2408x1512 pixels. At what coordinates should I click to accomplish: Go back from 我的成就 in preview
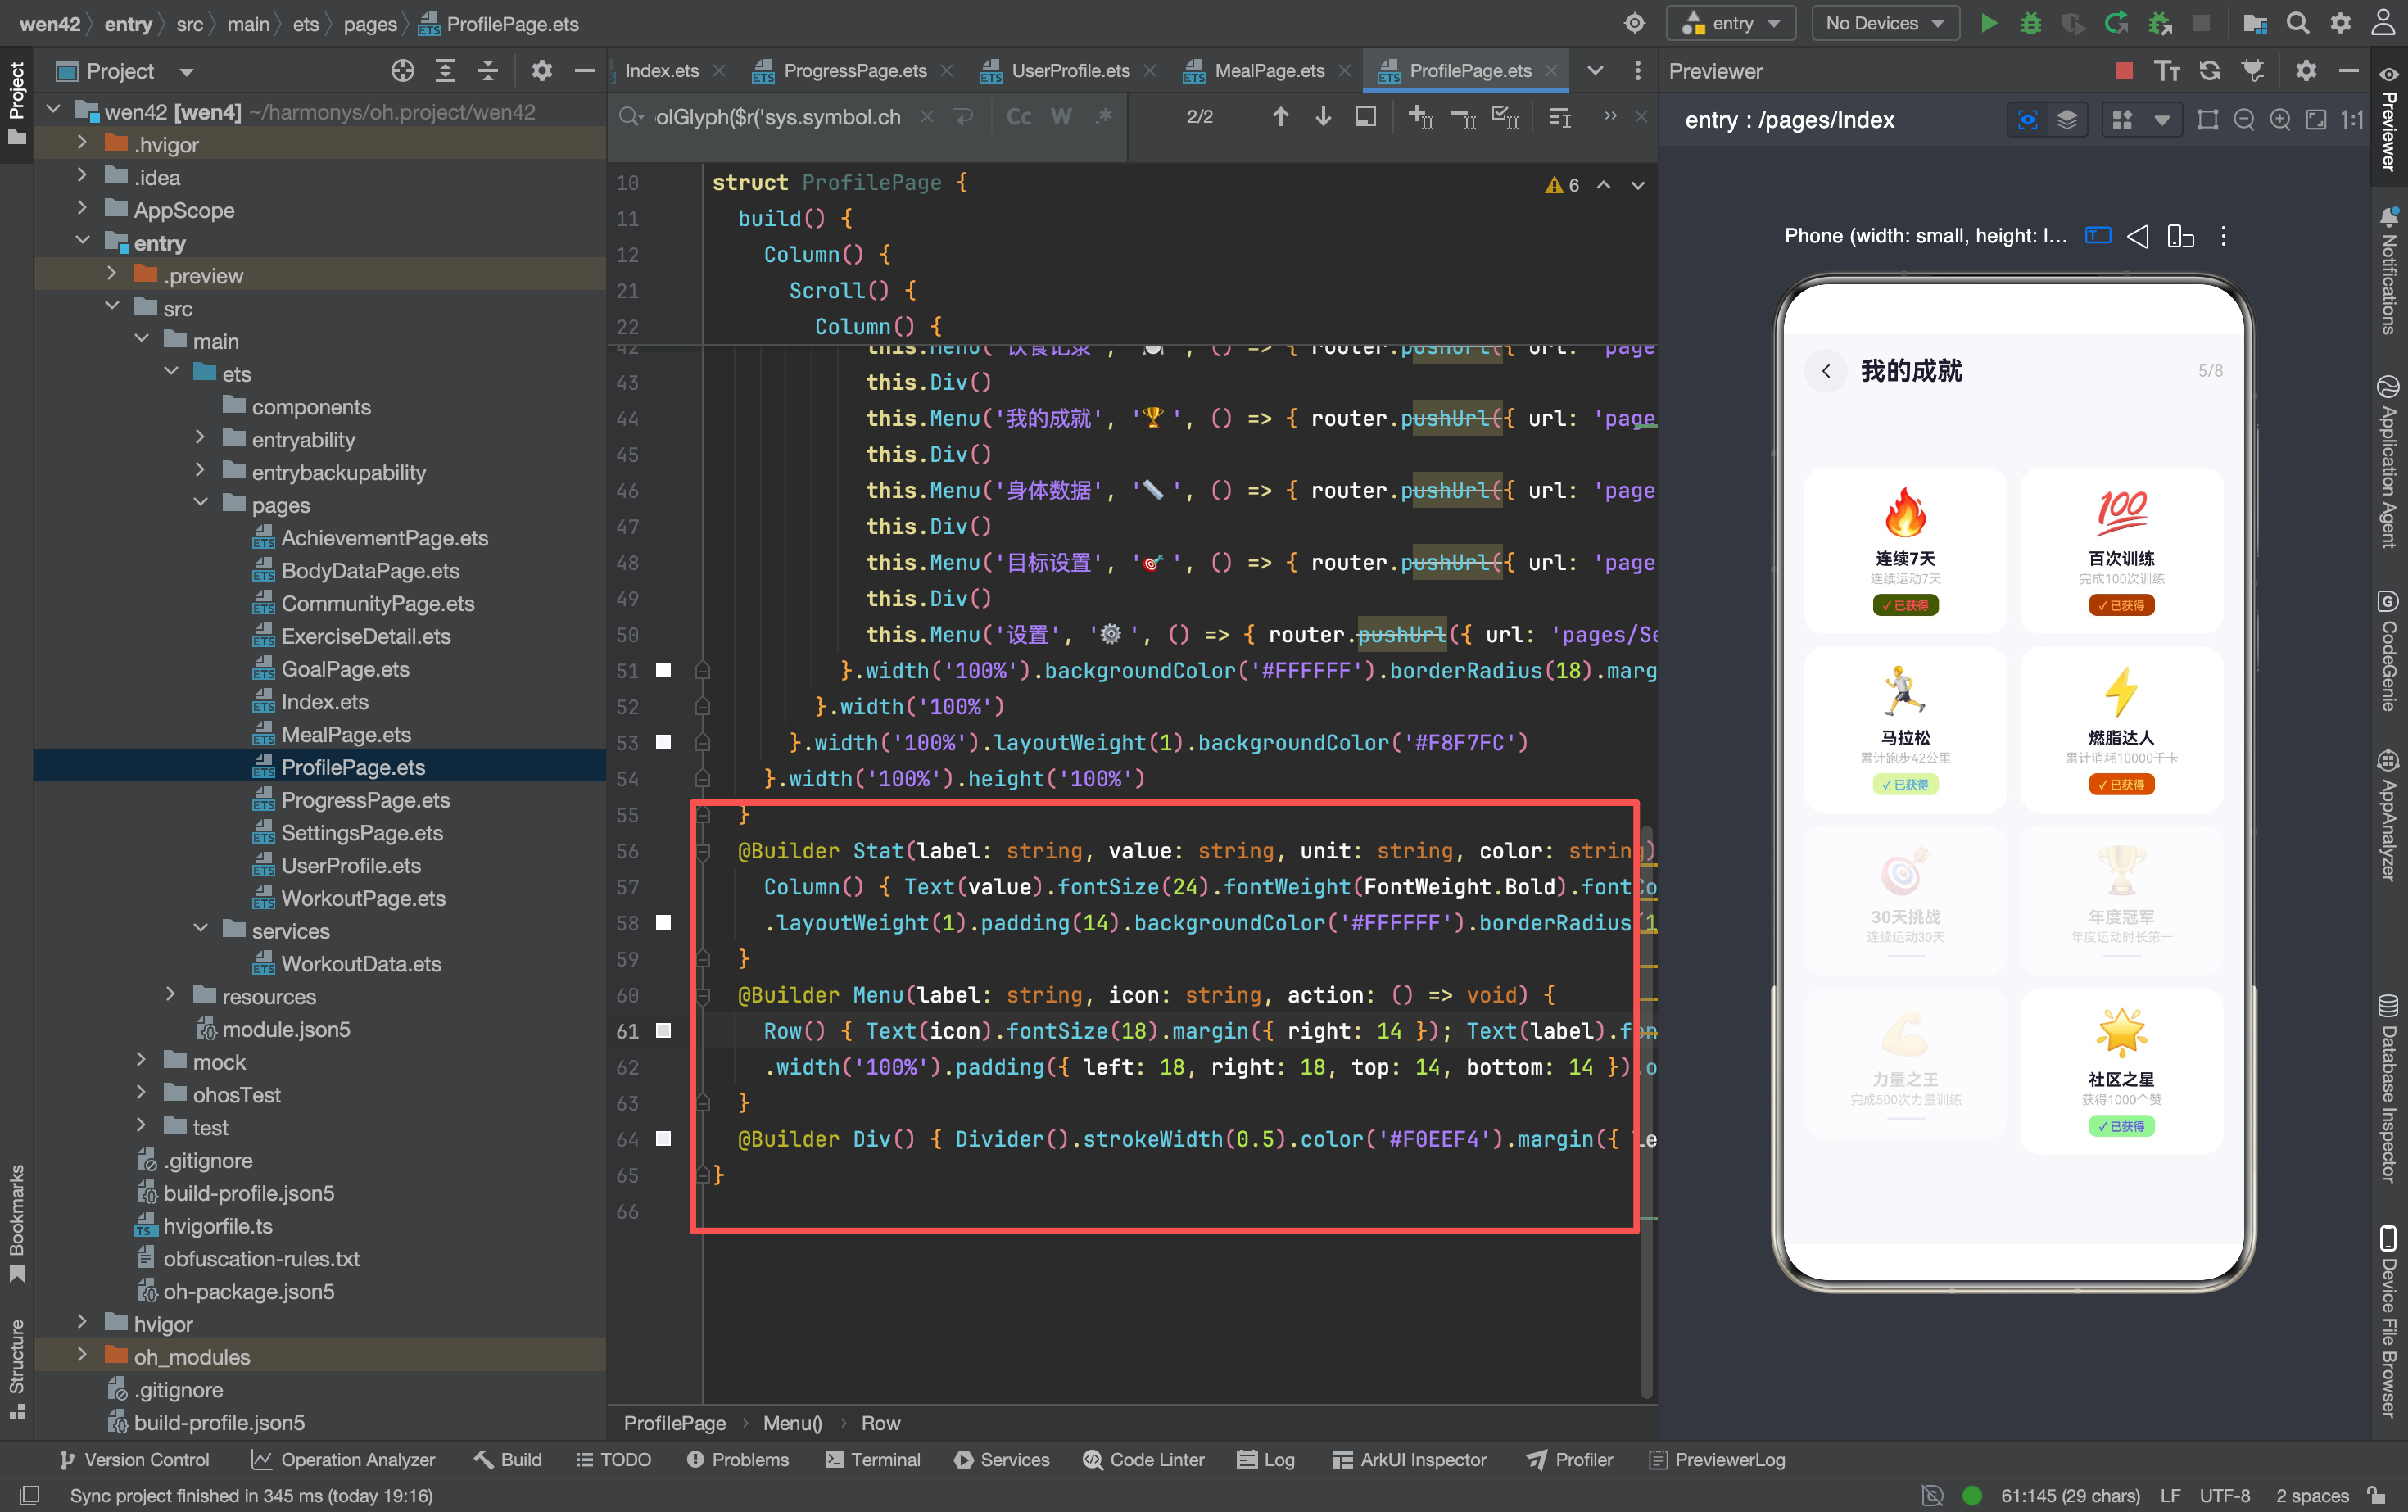(x=1825, y=371)
